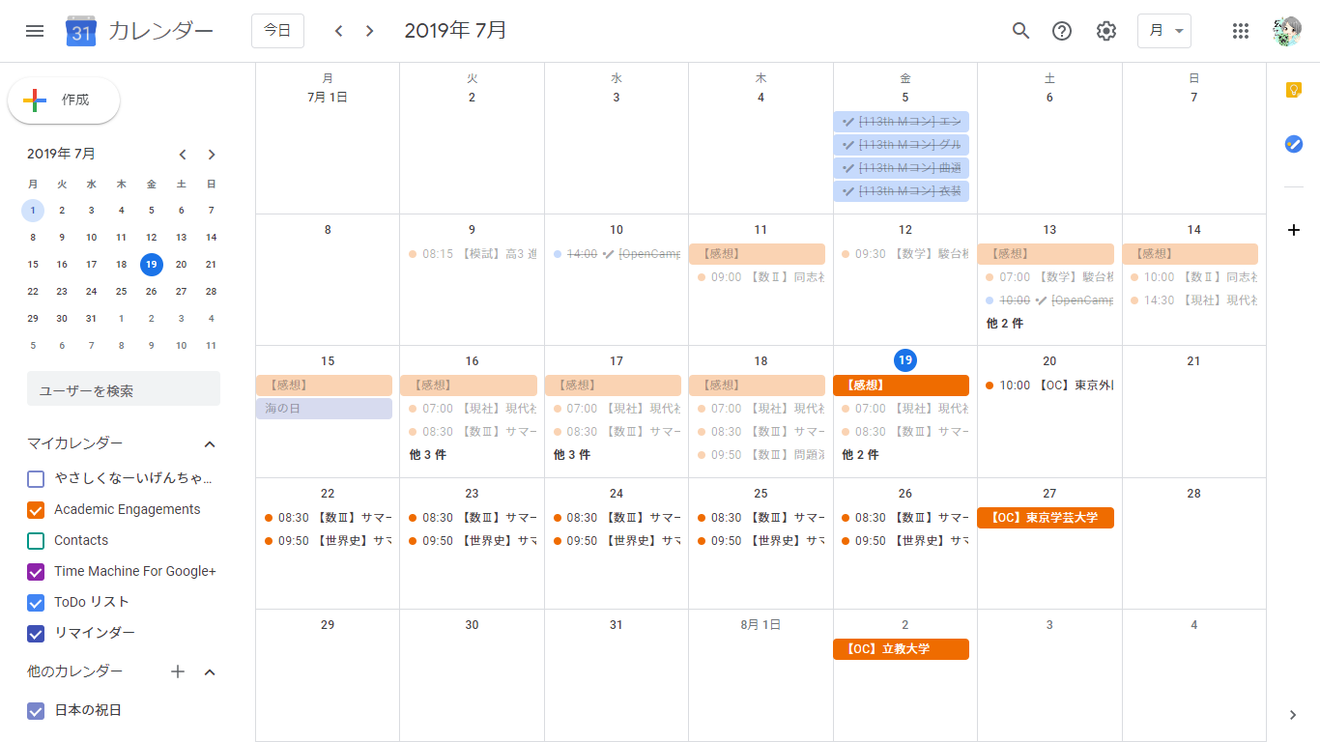This screenshot has height=742, width=1320.
Task: Open the 【感想】 event on July 13
Action: pos(1046,254)
